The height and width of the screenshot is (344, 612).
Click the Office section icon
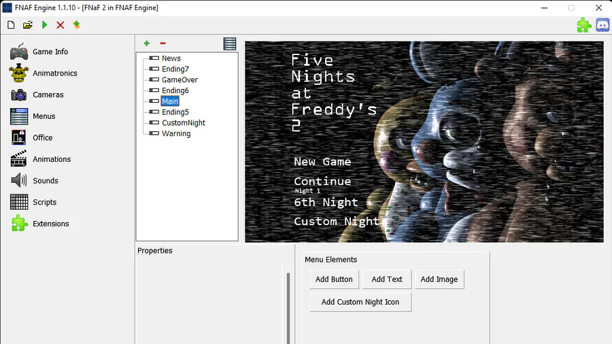(19, 138)
